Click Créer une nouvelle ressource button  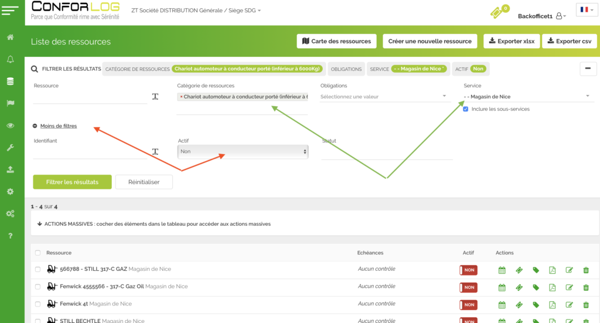point(430,41)
